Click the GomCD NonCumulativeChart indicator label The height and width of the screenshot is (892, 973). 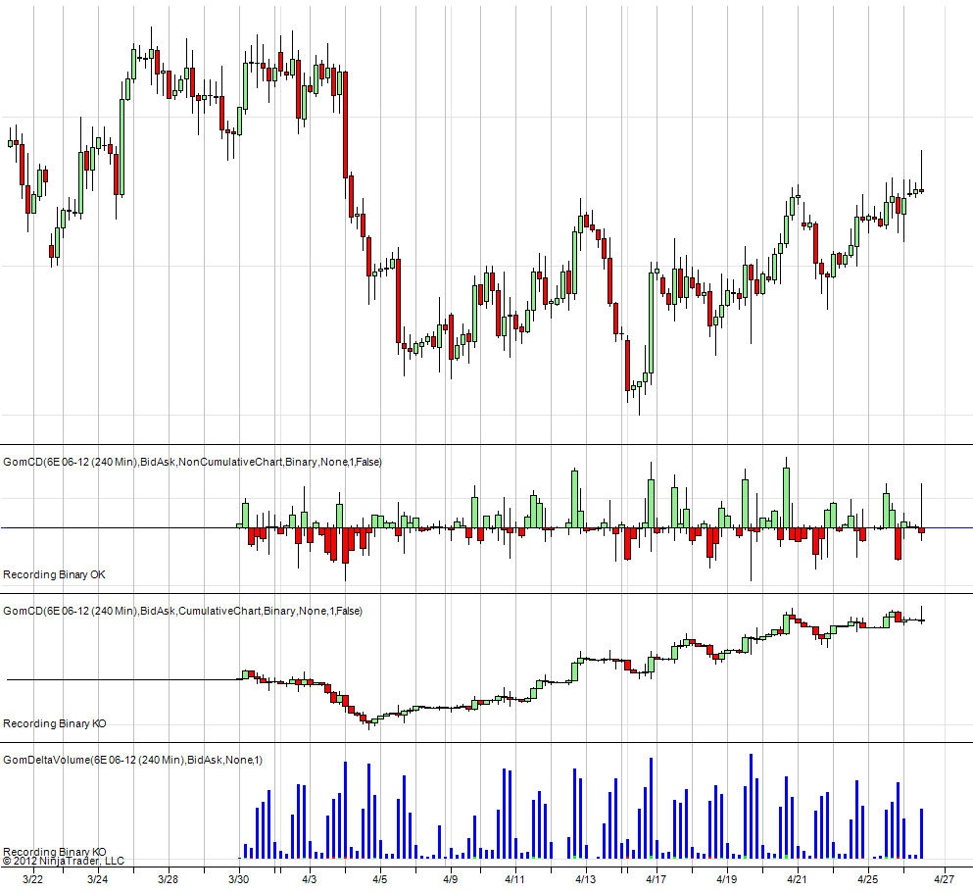coord(192,462)
